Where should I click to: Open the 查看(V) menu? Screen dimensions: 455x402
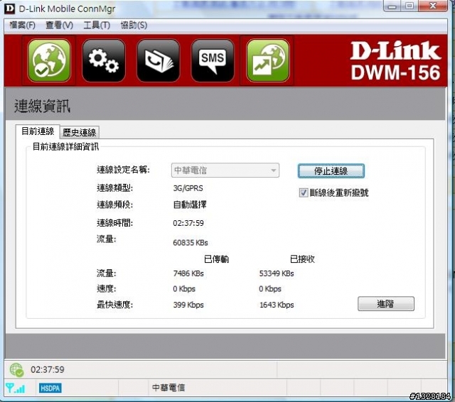point(59,26)
